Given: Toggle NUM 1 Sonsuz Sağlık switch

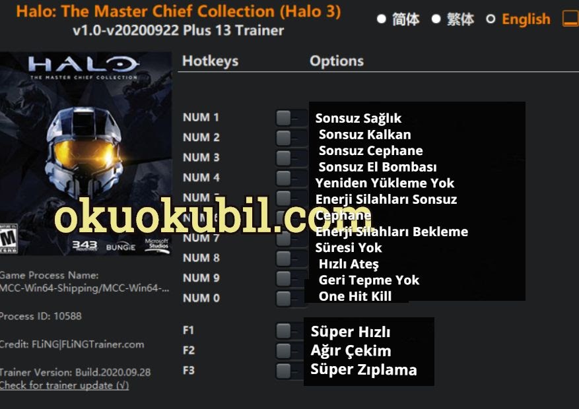Looking at the screenshot, I should [291, 118].
